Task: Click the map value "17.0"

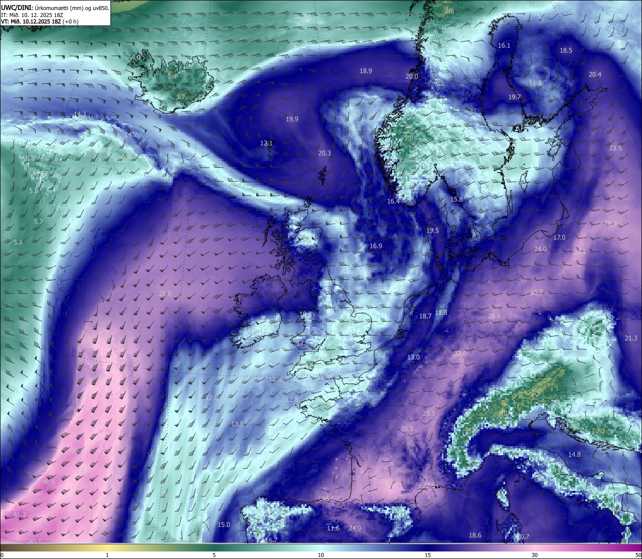Action: 559,238
